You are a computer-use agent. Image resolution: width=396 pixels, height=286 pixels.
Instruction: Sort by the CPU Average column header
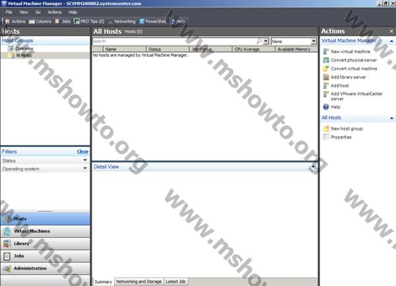pyautogui.click(x=253, y=49)
